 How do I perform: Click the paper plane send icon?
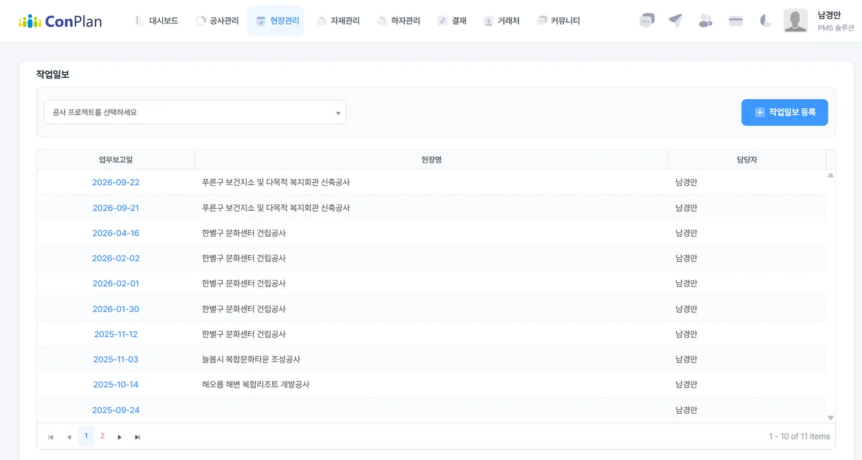click(x=676, y=21)
